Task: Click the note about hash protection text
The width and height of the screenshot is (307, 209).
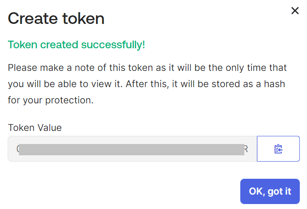Action: [x=147, y=84]
